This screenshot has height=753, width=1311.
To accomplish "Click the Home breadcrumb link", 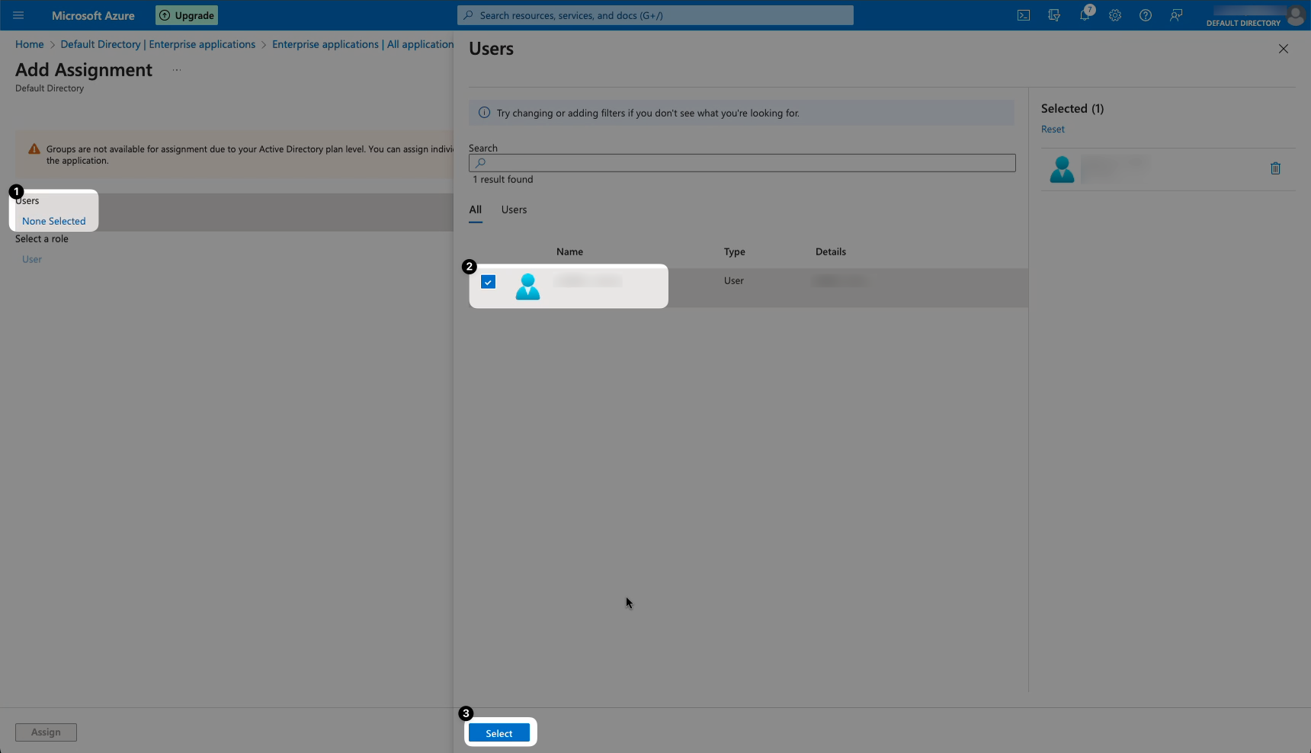I will [x=30, y=44].
